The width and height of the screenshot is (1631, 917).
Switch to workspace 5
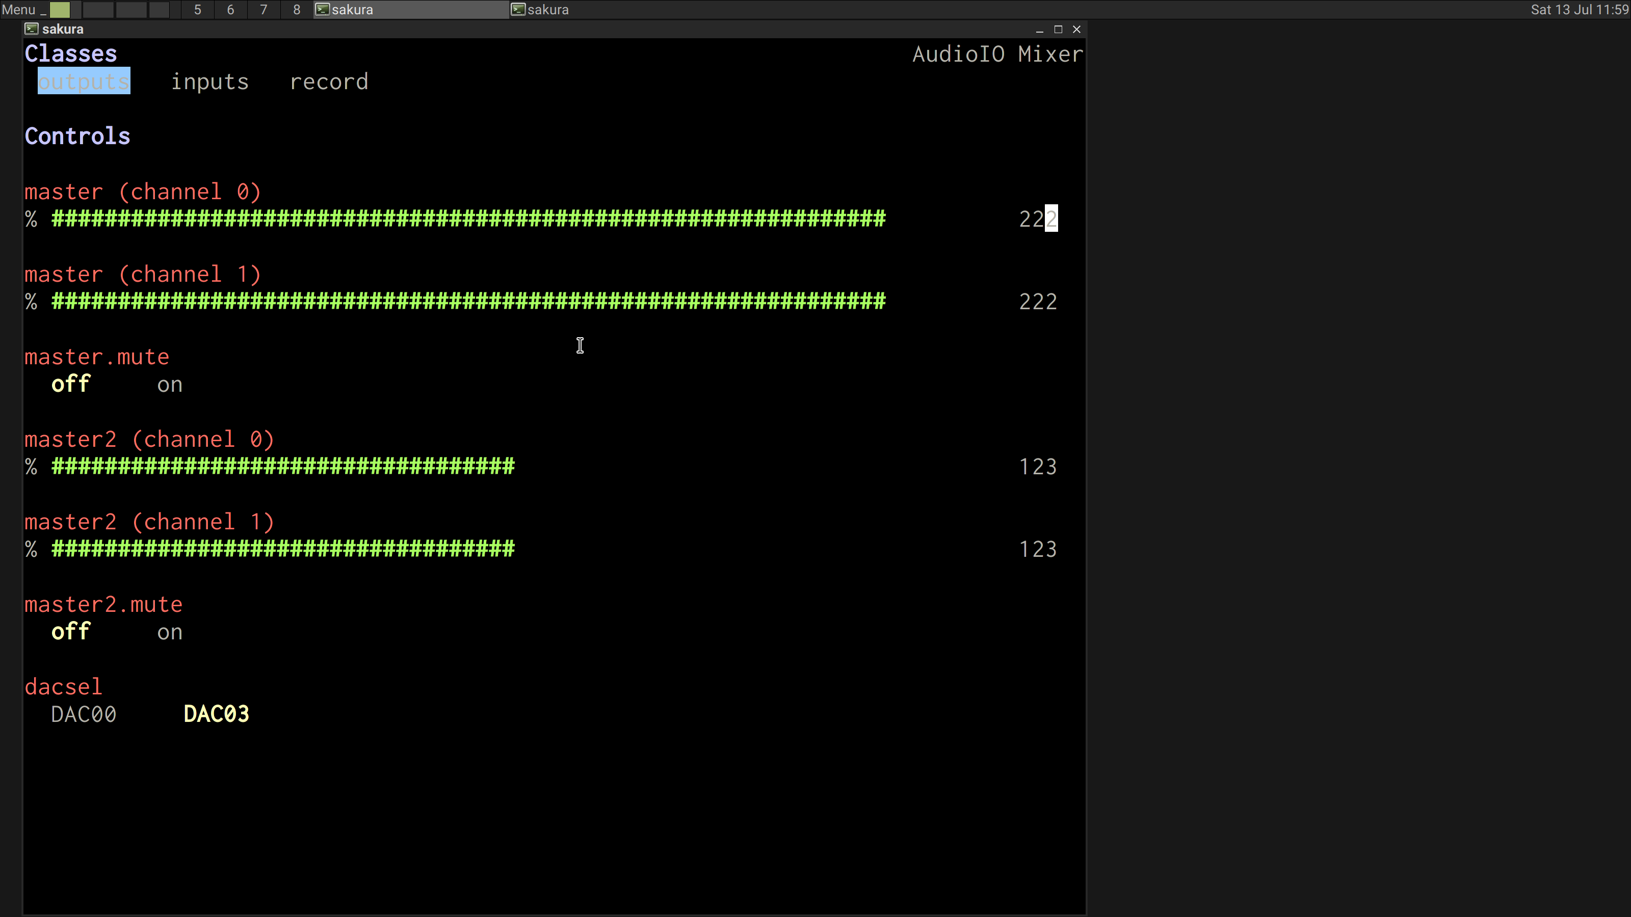(x=198, y=10)
